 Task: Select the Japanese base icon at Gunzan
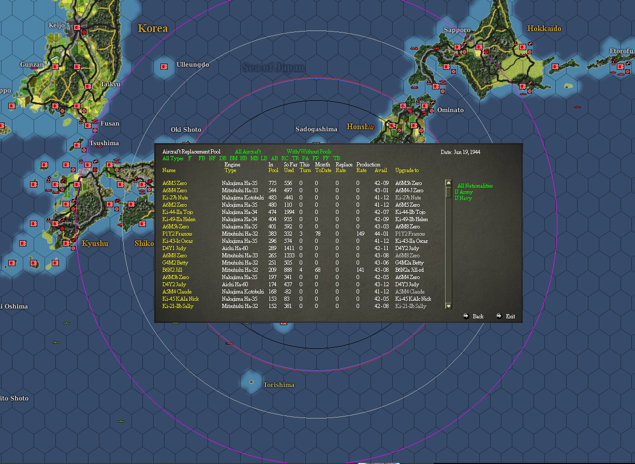click(x=55, y=67)
